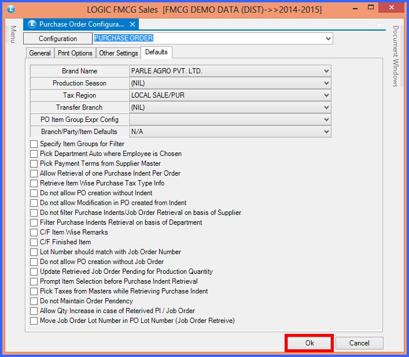This screenshot has height=357, width=409.
Task: Check C/F Item Wise Remarks
Action: pos(34,232)
